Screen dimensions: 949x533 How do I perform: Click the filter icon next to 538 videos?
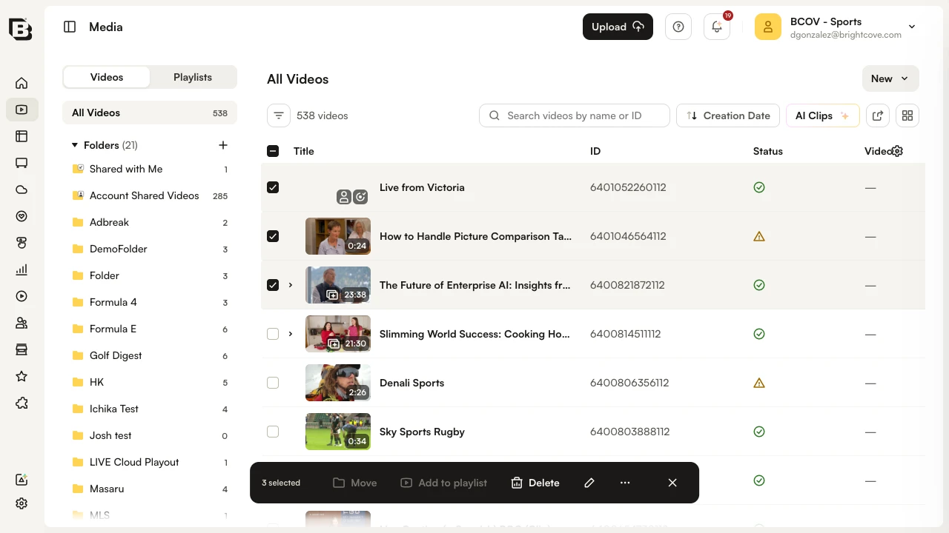tap(279, 115)
